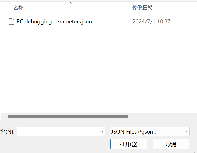
Task: Focus the file name text input box
Action: pyautogui.click(x=58, y=132)
